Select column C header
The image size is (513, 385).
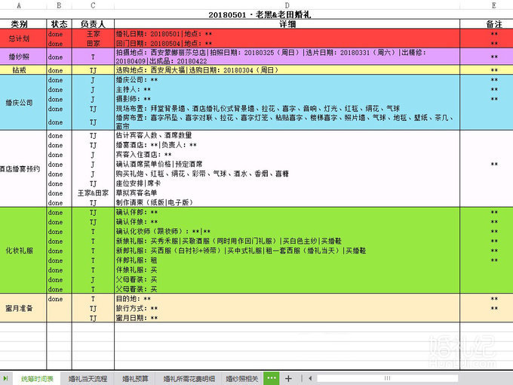click(93, 5)
